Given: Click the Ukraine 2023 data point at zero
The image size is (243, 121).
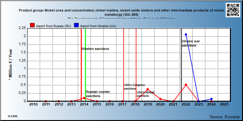Looking at the screenshot, I should [x=199, y=101].
